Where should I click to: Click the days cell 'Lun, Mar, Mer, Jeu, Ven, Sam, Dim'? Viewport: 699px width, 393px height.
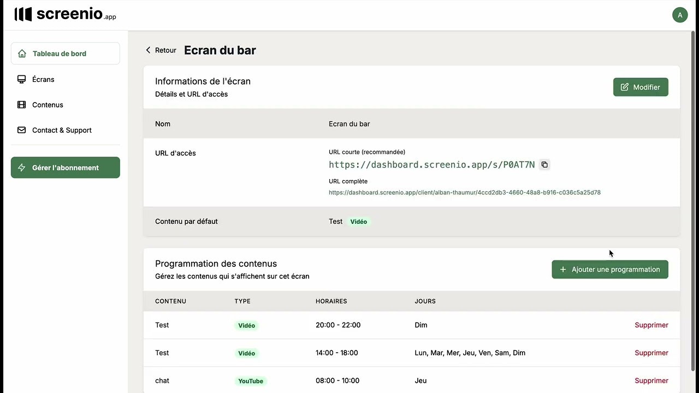[x=470, y=353]
